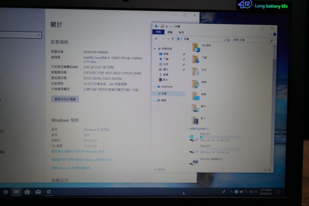309x206 pixels.
Task: Switch to the 檢視 View ribbon tab
Action: (x=181, y=32)
